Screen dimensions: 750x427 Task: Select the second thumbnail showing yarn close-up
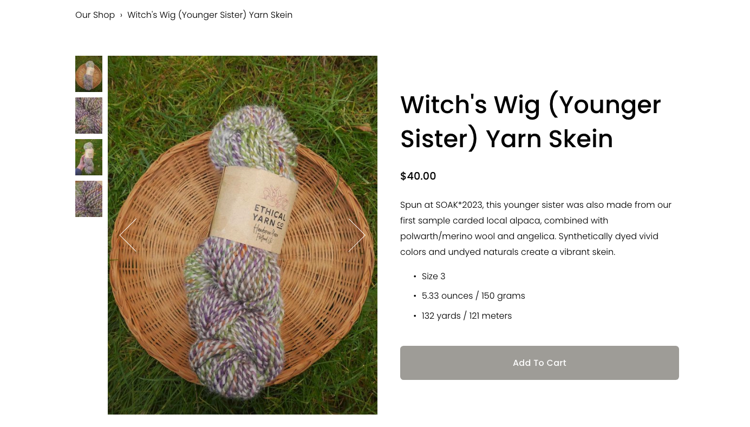[x=89, y=115]
